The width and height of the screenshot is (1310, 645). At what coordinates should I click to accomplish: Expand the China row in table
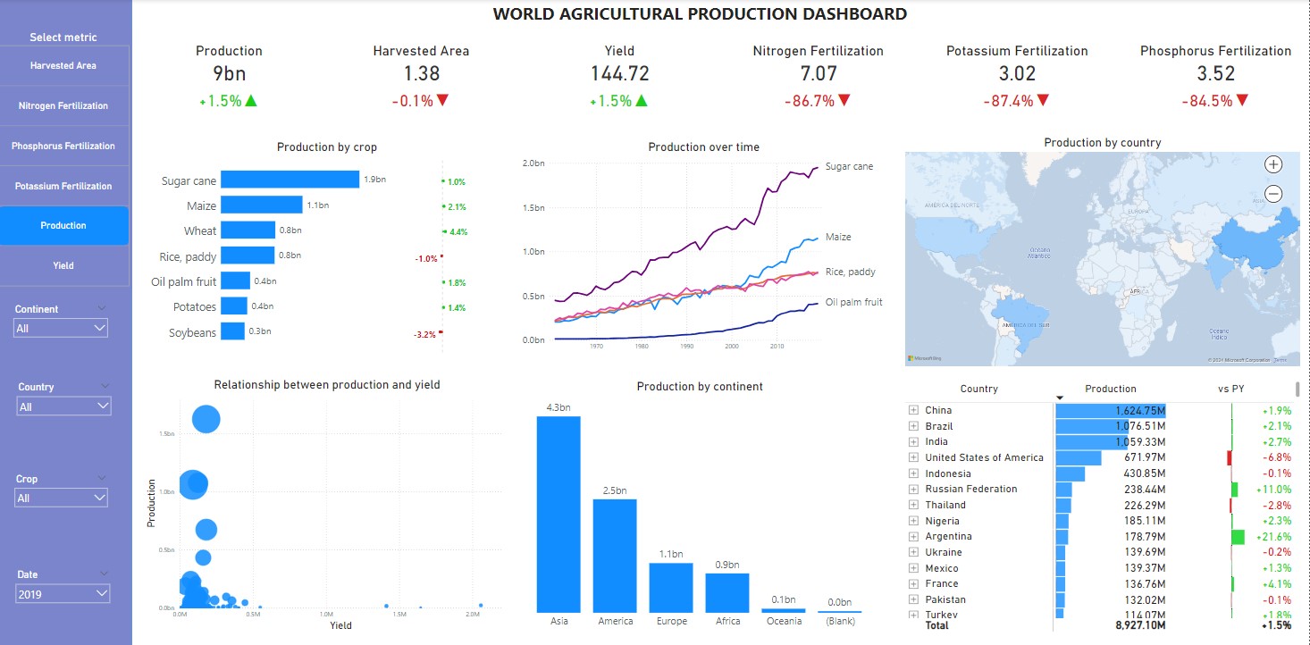tap(913, 411)
